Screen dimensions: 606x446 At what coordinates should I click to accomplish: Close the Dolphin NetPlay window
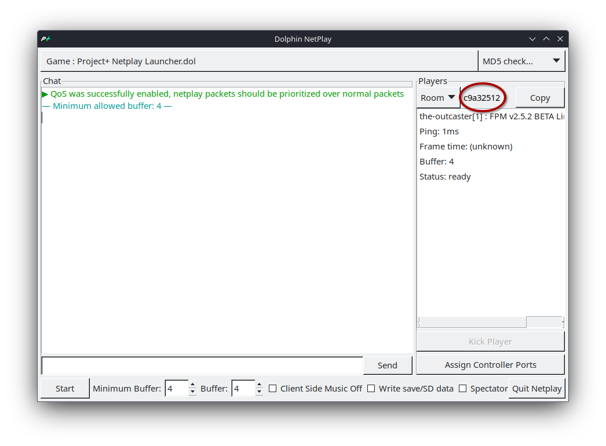coord(560,39)
